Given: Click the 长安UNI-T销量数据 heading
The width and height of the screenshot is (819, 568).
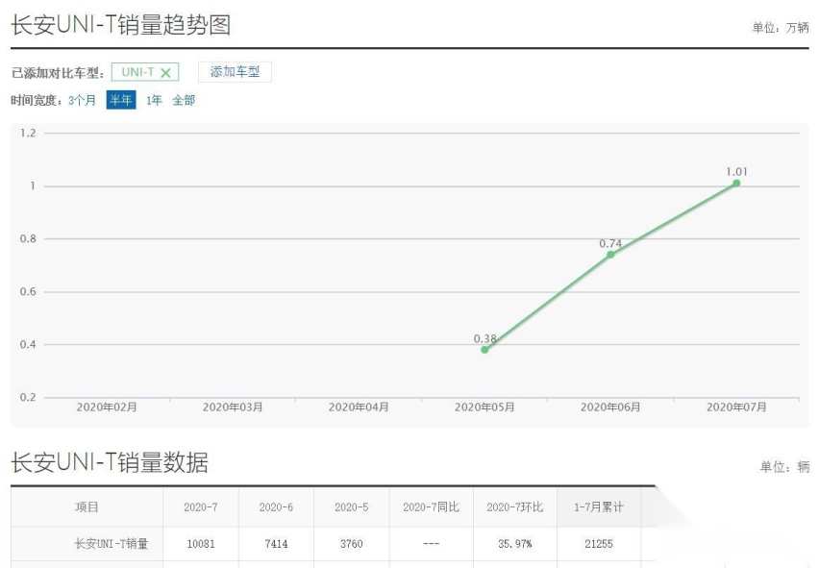Looking at the screenshot, I should pos(110,462).
